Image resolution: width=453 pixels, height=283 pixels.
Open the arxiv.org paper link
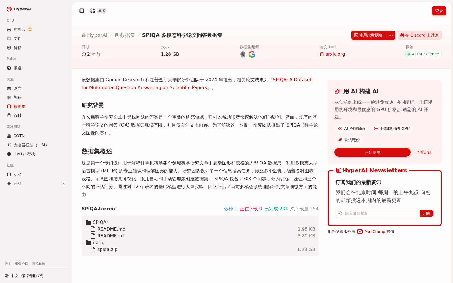(332, 54)
